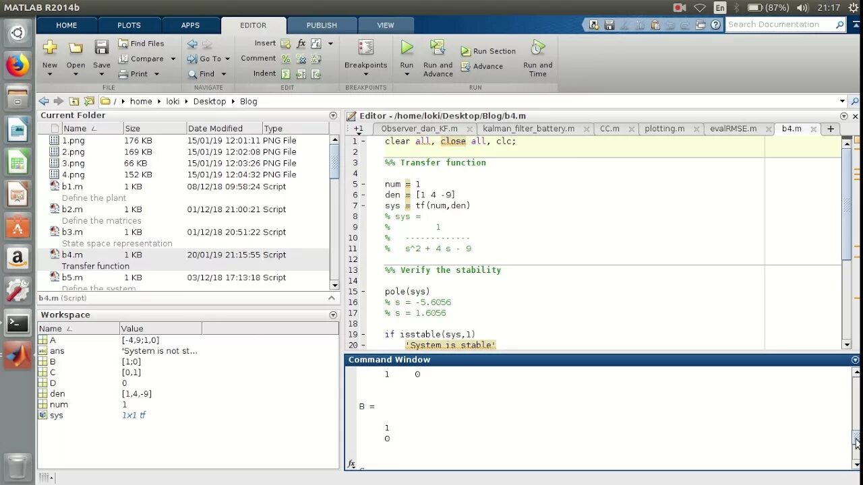Click the Switch Windows icon in quick access bar

(x=701, y=25)
